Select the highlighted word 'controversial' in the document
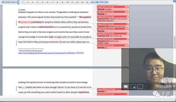This screenshot has height=102, width=176. coord(45,27)
